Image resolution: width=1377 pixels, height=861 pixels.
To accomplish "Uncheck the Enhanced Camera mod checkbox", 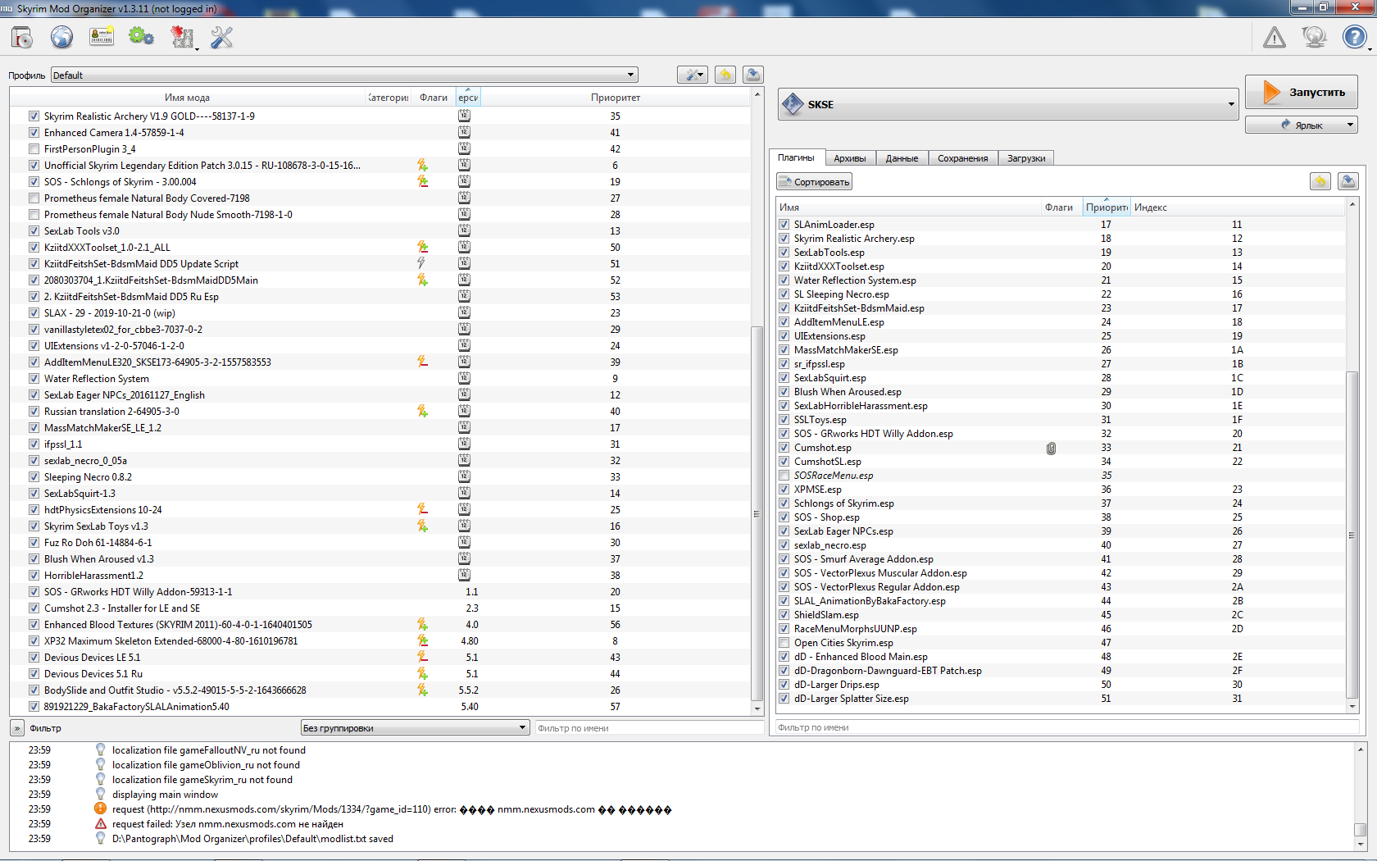I will coord(34,133).
